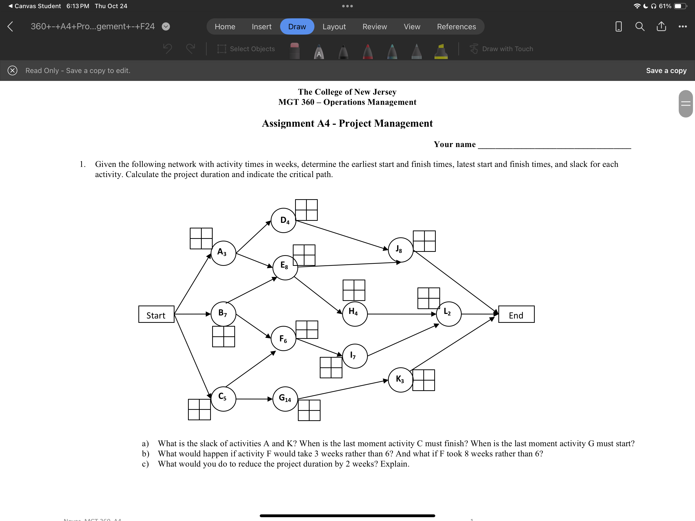Open the more options ellipsis menu
This screenshot has width=695, height=521.
(x=683, y=26)
